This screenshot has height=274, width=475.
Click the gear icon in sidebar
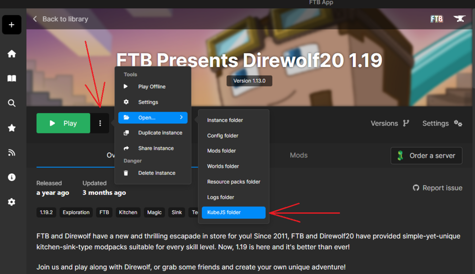tap(12, 202)
